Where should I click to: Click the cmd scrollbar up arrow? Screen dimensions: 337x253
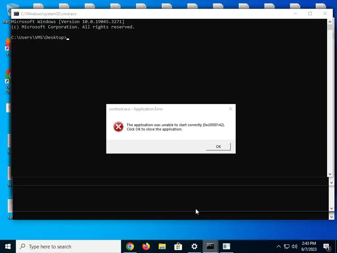click(330, 21)
